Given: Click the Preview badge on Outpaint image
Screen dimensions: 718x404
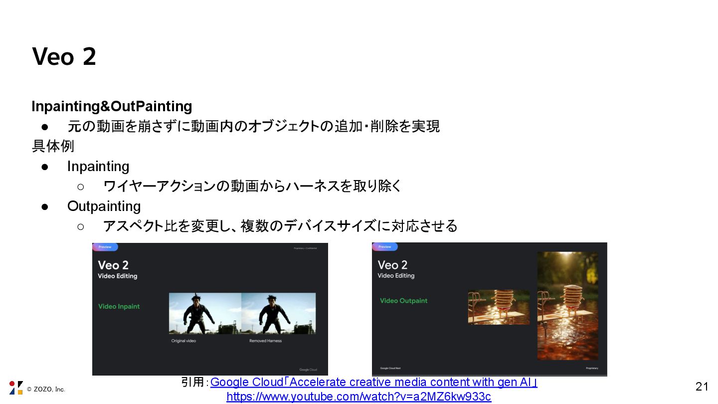Looking at the screenshot, I should pos(385,246).
